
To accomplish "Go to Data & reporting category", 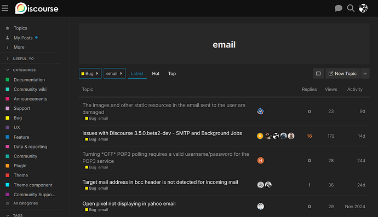I will (30, 146).
